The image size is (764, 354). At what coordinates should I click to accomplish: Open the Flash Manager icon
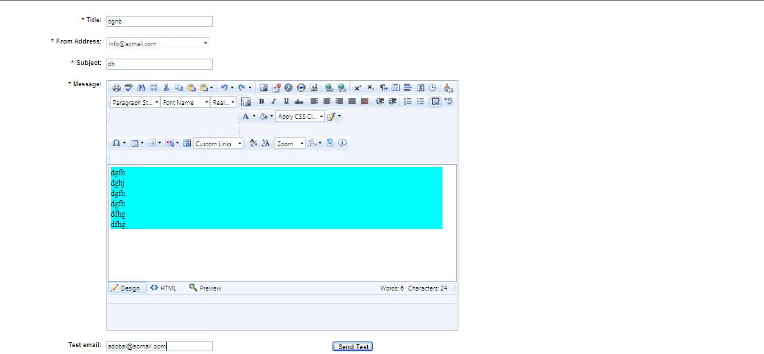point(288,88)
